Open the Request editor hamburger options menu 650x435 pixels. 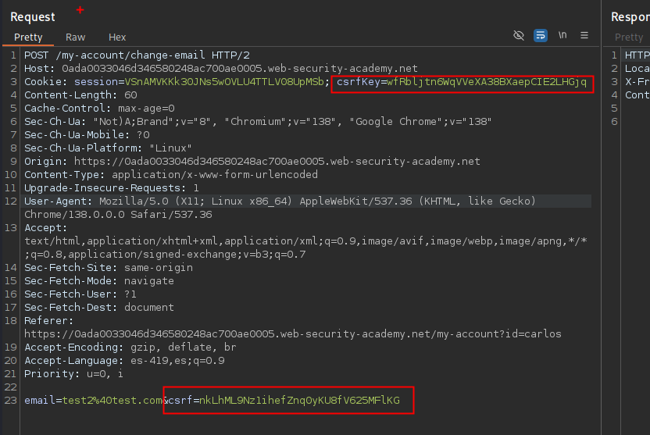point(584,36)
